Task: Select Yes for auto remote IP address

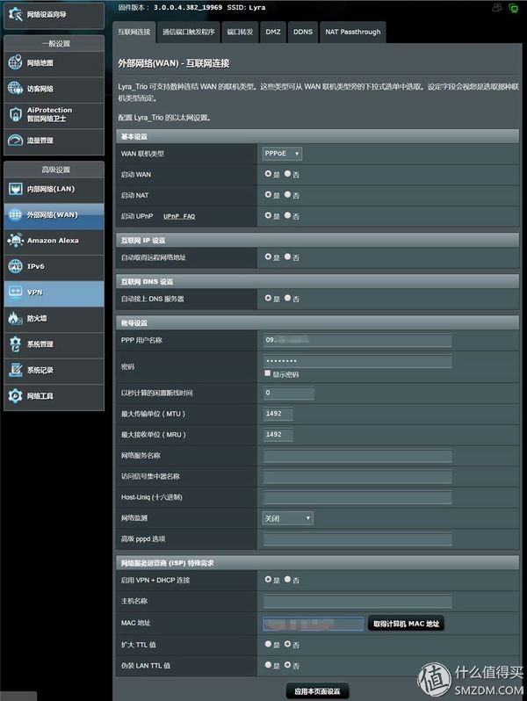Action: 268,257
